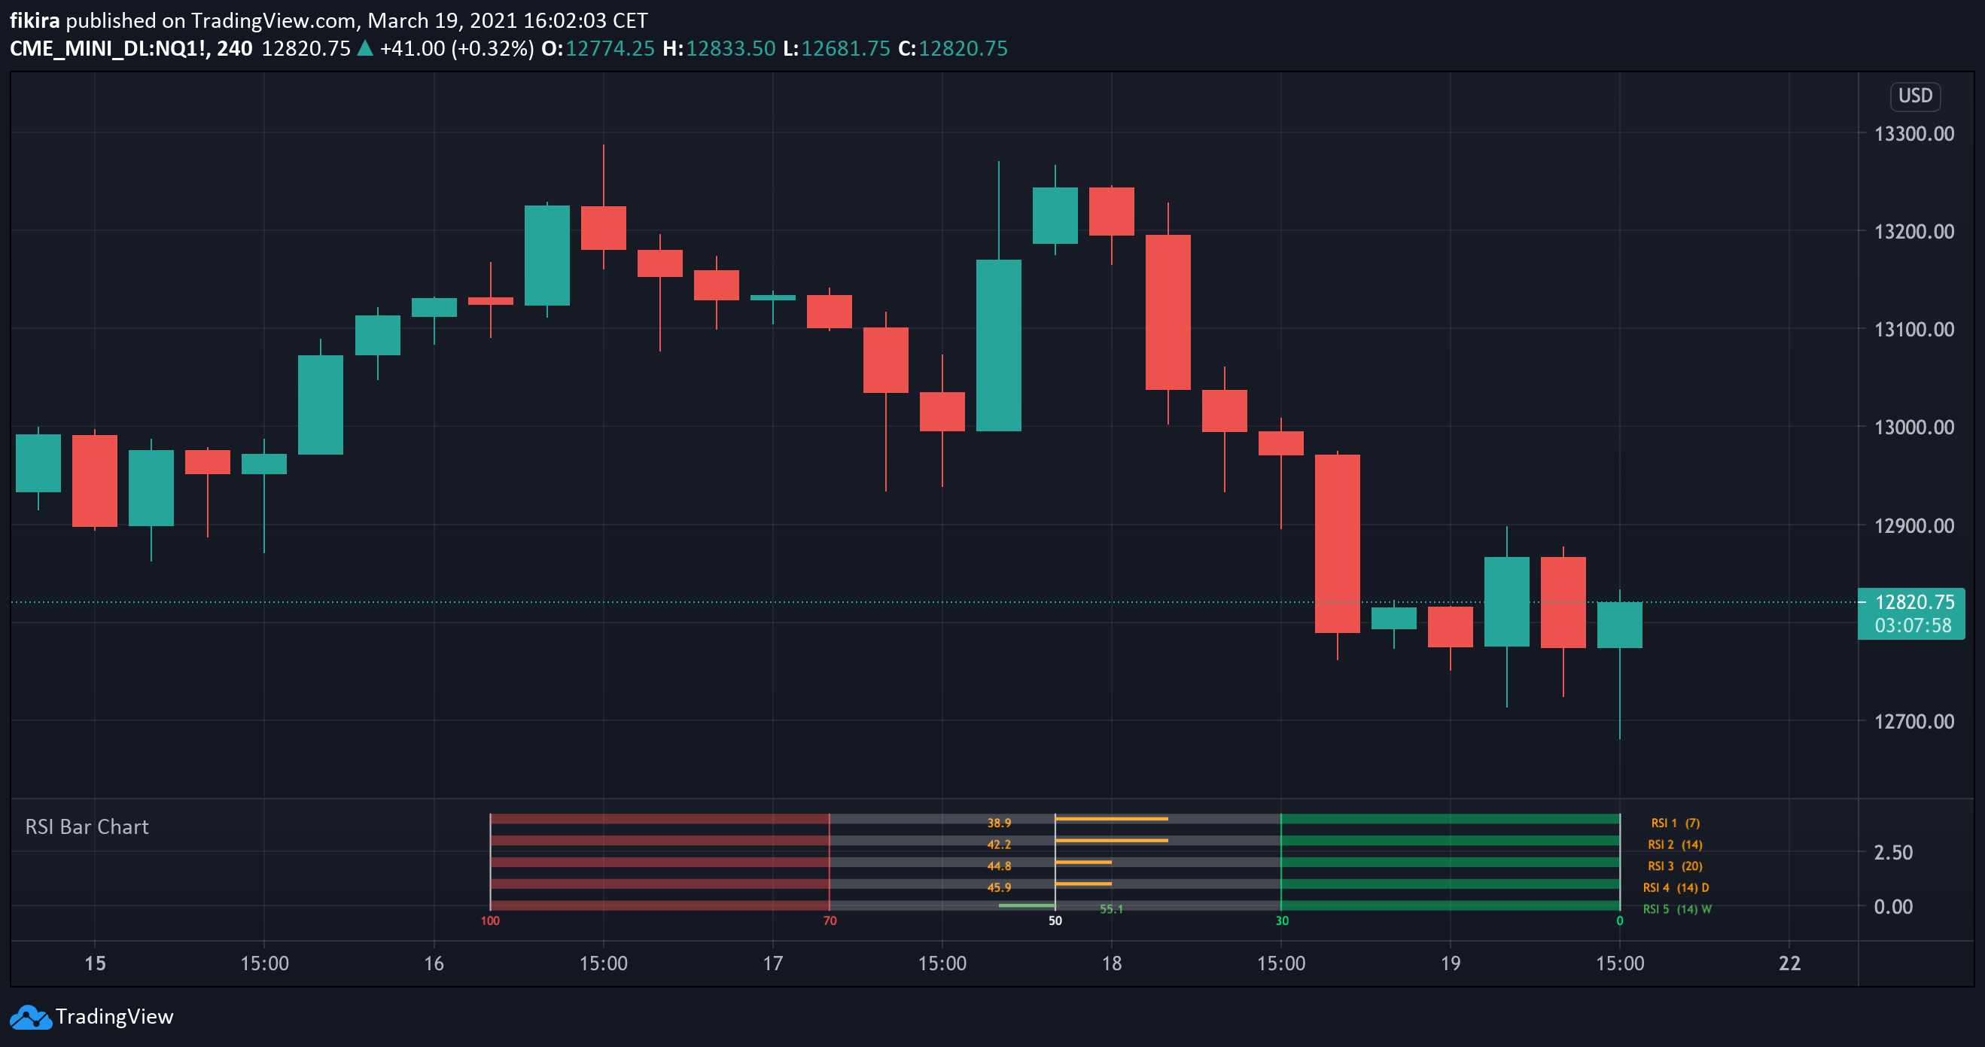
Task: Click the RSI 2 (14) label
Action: coord(1675,845)
